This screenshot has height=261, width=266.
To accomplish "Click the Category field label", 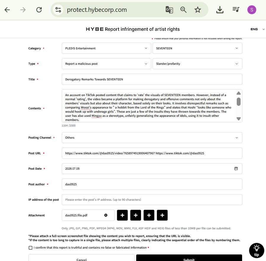I will tap(35, 48).
